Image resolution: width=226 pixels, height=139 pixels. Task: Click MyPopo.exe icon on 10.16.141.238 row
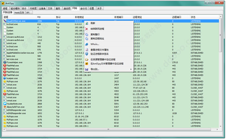(x=5, y=116)
